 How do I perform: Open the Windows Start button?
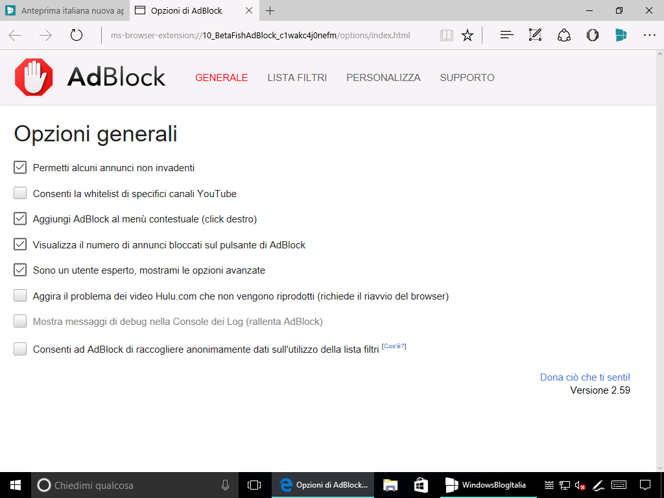pos(16,485)
